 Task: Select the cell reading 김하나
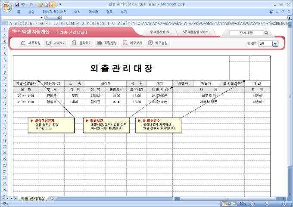pyautogui.click(x=96, y=96)
